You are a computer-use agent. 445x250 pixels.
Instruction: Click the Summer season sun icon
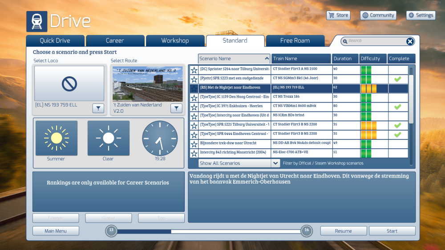click(56, 138)
